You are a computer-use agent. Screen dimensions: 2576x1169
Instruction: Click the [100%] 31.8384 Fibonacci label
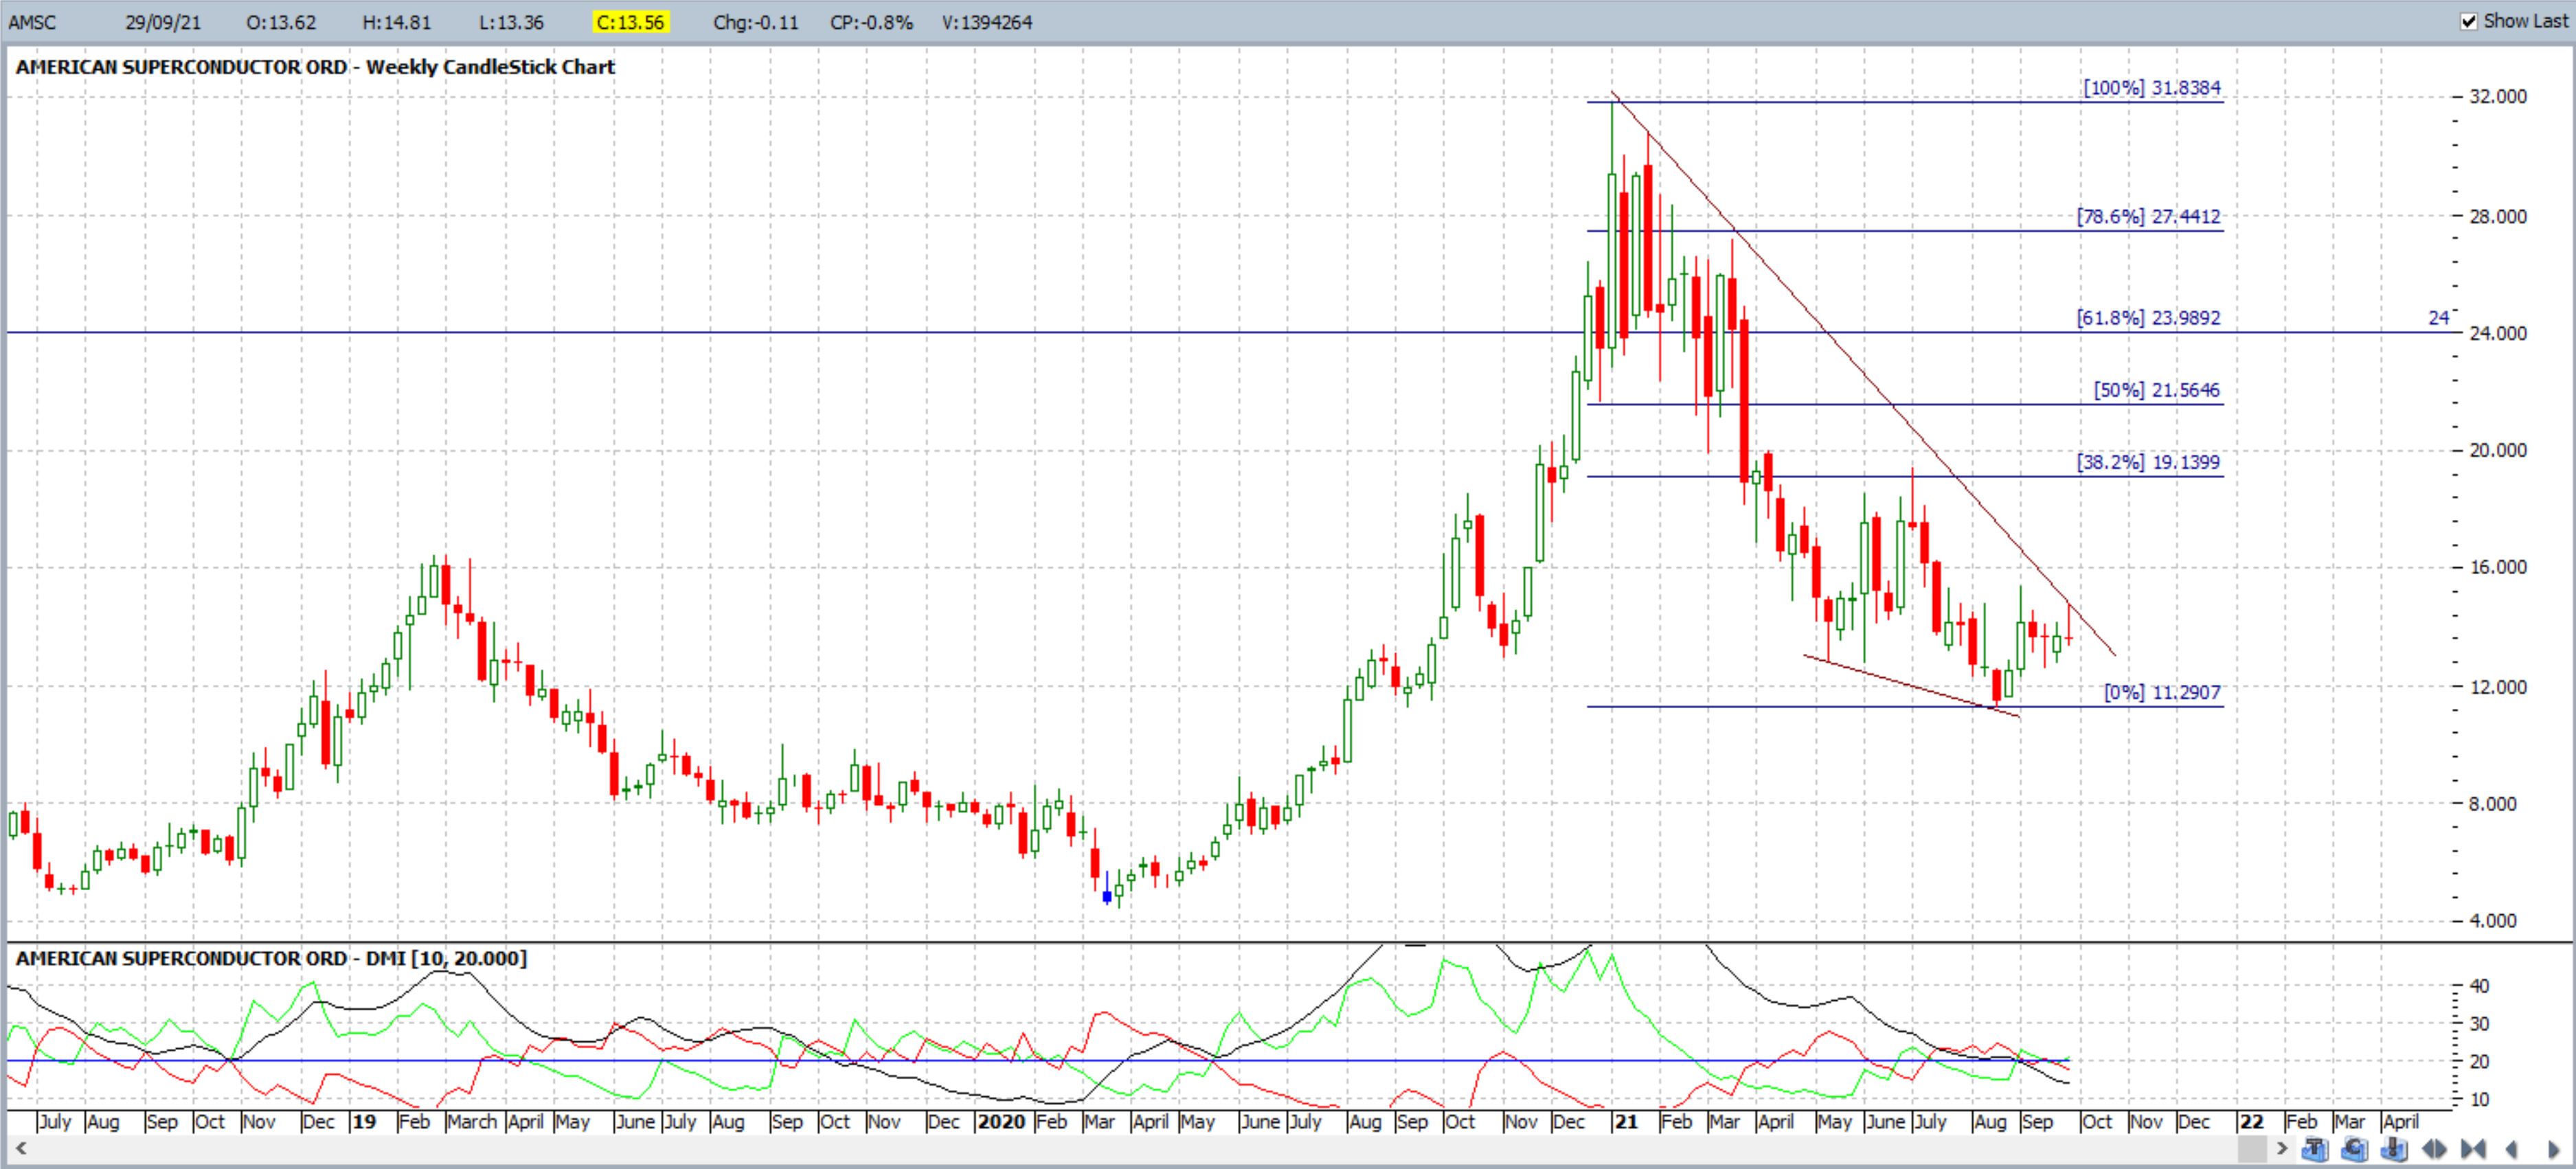(x=2152, y=88)
